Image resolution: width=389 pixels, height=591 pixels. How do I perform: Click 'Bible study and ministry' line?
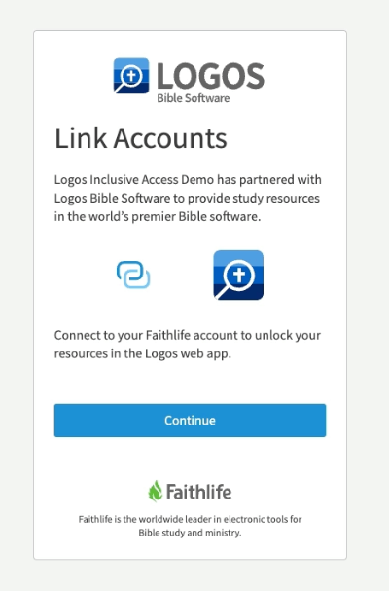tap(190, 533)
